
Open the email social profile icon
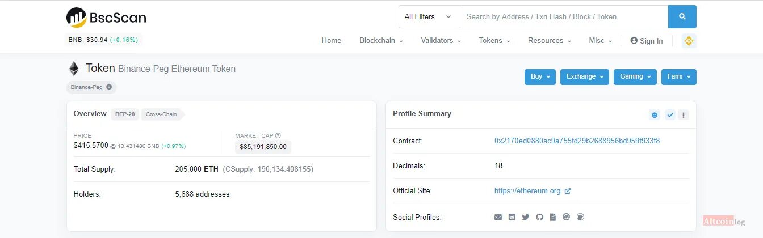click(x=498, y=217)
